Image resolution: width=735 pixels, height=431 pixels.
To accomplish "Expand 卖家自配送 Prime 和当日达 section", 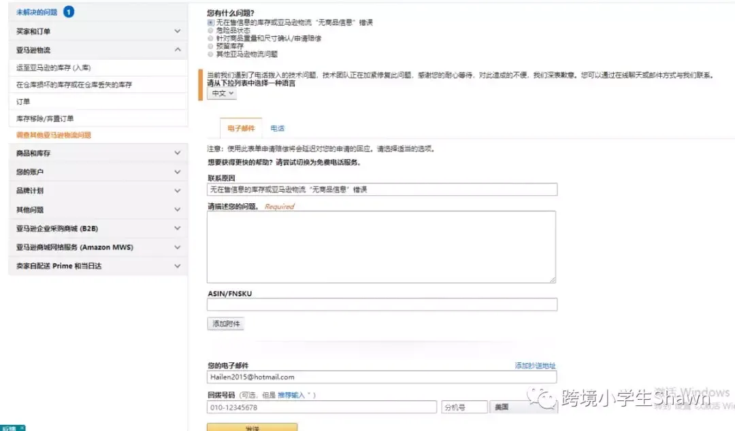I will pos(98,266).
